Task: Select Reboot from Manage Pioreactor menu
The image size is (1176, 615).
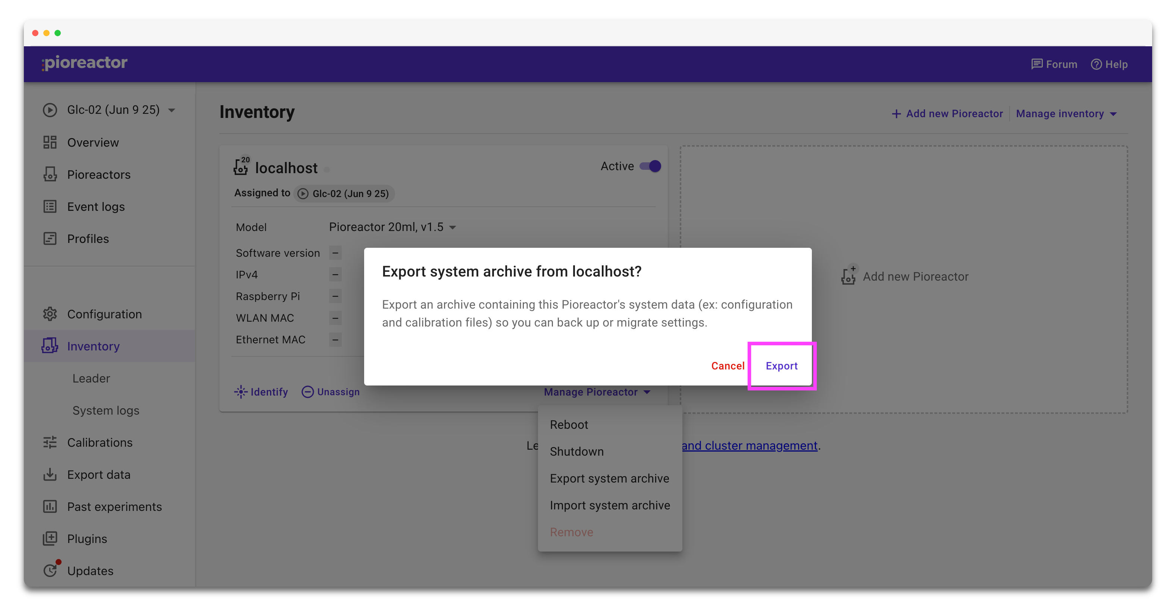Action: coord(569,425)
